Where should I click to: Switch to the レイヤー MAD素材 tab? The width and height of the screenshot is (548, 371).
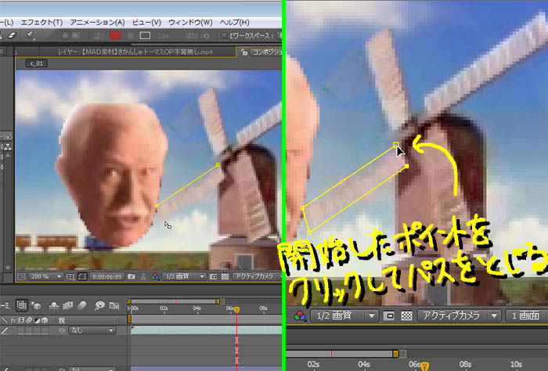pyautogui.click(x=135, y=52)
